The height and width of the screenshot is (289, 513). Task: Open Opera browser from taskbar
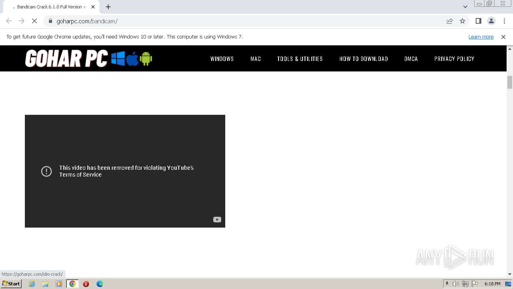pyautogui.click(x=86, y=284)
